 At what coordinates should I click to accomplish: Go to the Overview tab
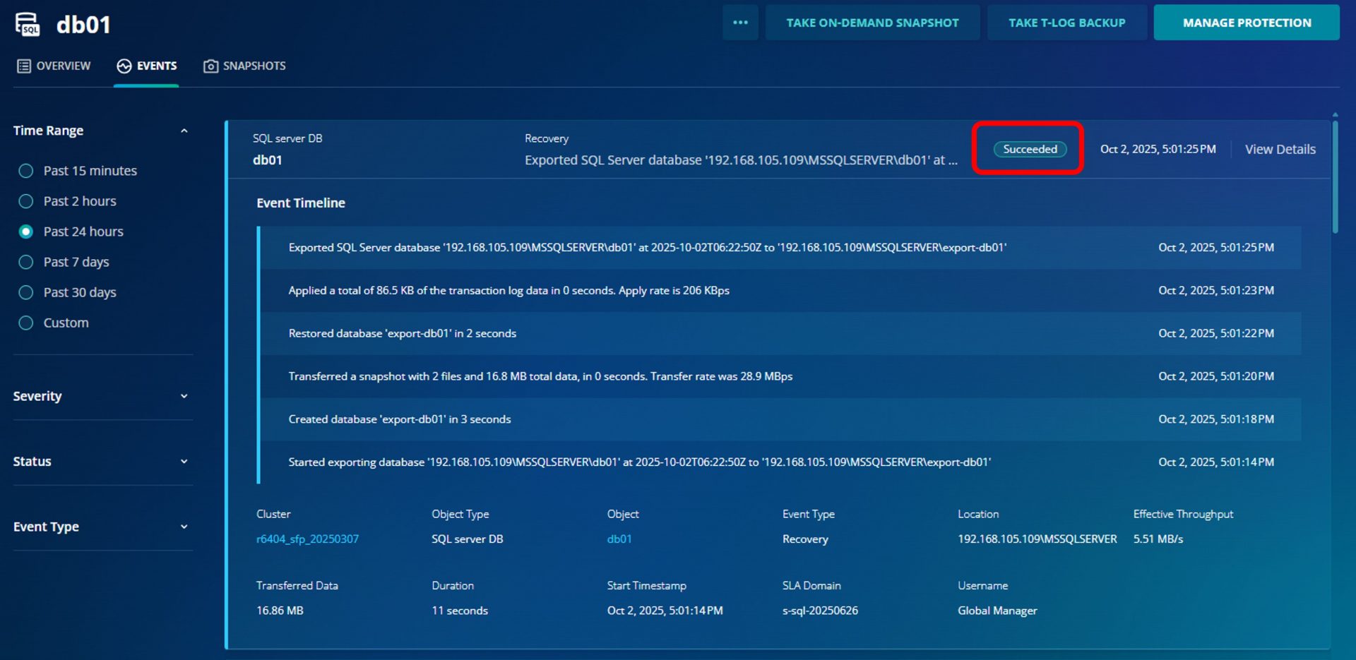point(63,66)
